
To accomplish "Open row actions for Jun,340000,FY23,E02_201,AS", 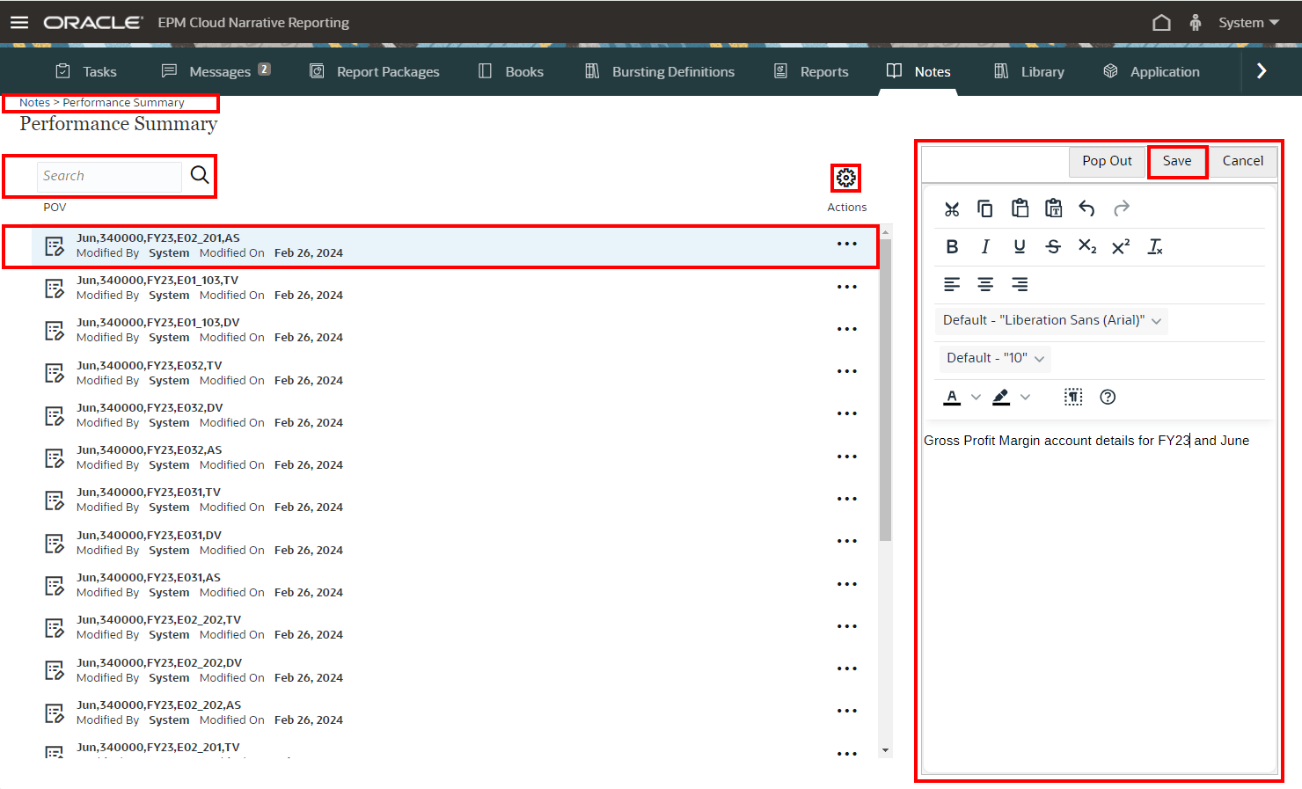I will (847, 244).
